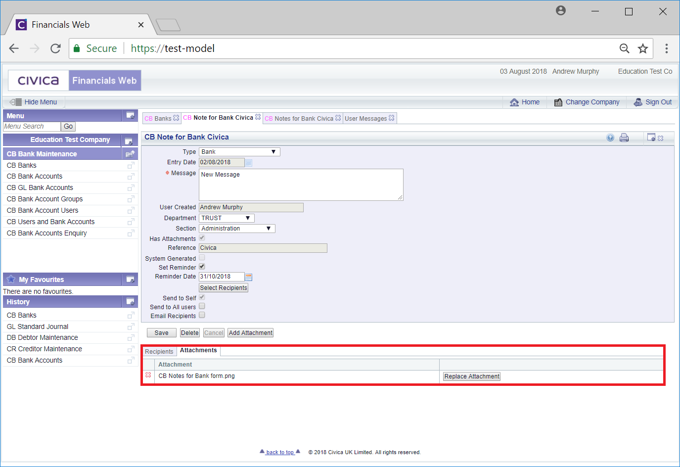Click the detach-window icon in the form header
680x467 pixels.
[x=651, y=138]
